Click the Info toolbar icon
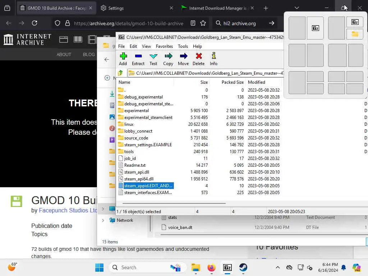This screenshot has height=276, width=368. tap(213, 59)
